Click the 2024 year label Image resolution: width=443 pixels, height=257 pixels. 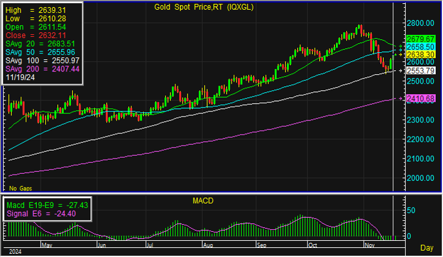[x=15, y=252]
